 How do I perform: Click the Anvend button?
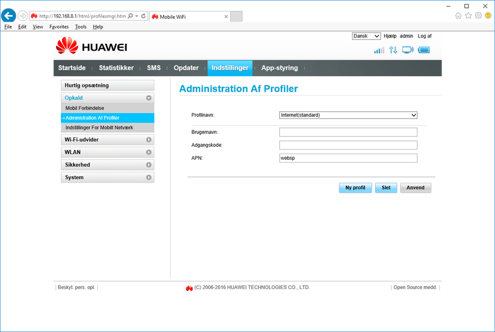point(415,188)
